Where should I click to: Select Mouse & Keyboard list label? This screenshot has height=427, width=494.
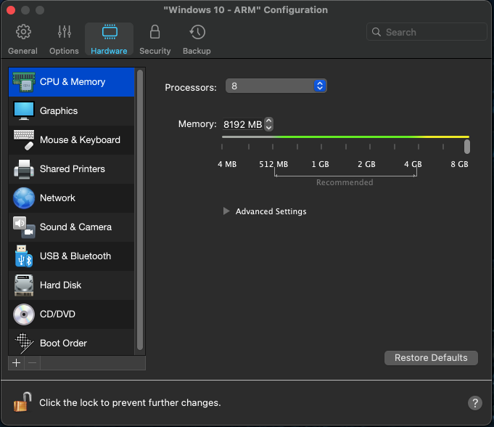pos(80,140)
